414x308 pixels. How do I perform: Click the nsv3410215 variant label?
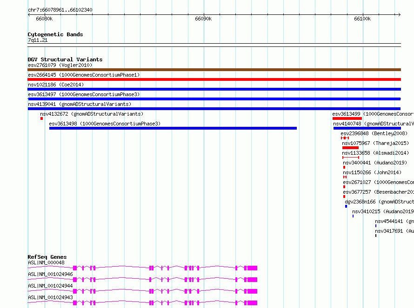(x=383, y=211)
